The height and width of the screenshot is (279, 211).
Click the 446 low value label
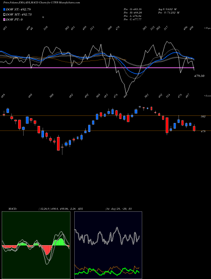(x=126, y=96)
